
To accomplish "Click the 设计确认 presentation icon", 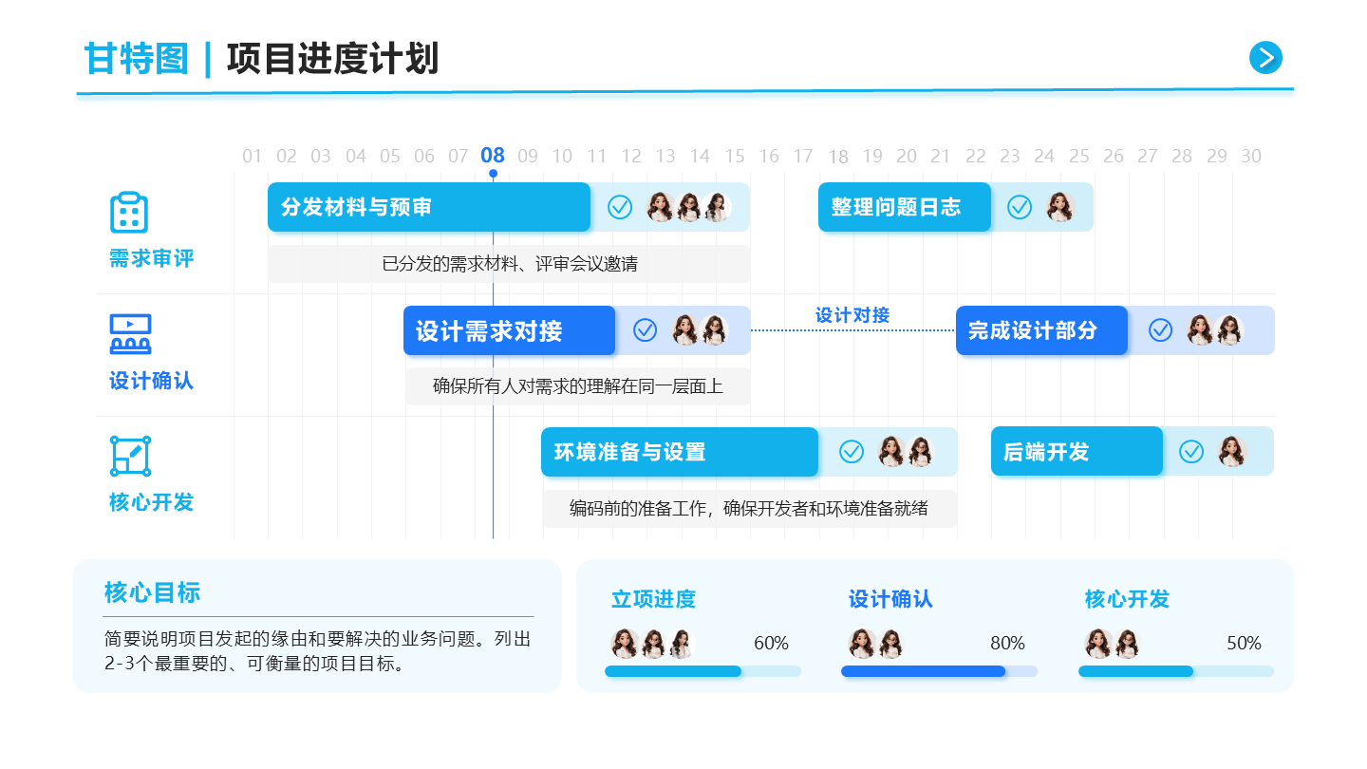I will (x=130, y=334).
